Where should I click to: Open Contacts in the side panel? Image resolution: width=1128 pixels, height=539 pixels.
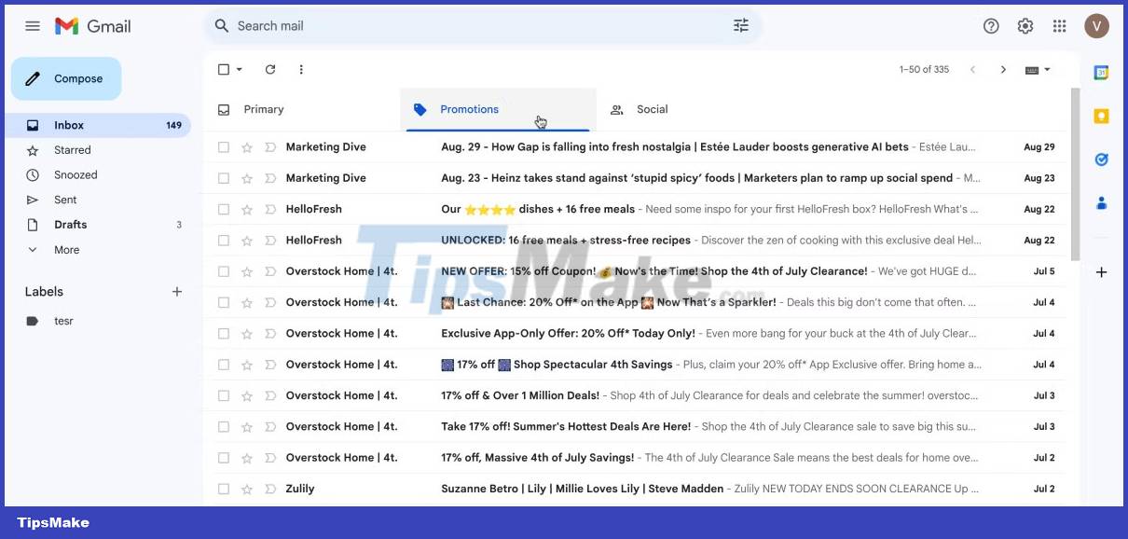[x=1101, y=202]
